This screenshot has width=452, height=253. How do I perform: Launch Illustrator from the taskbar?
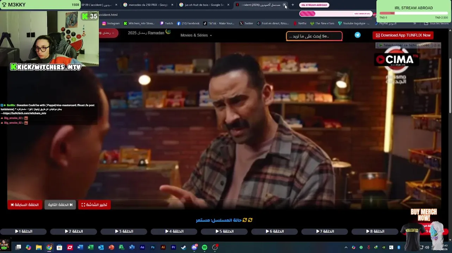(163, 247)
